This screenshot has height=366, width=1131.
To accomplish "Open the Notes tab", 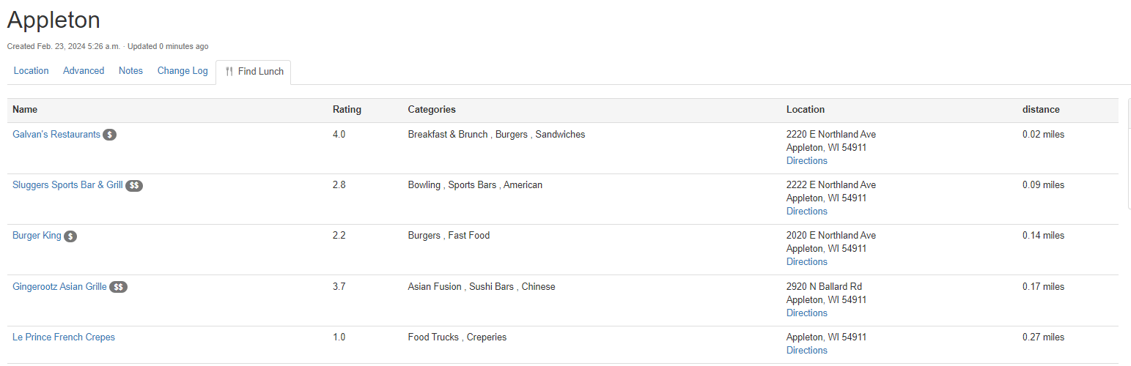I will click(x=130, y=71).
